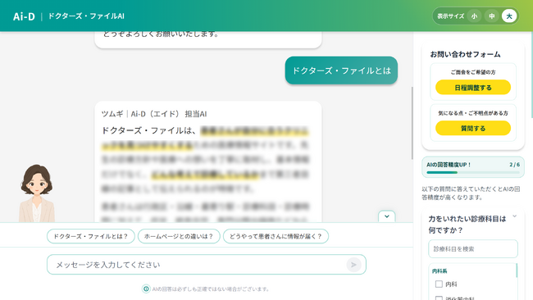This screenshot has height=300, width=533.
Task: Select suggestion どうやって患者さんに情報が届く？
Action: click(x=276, y=236)
